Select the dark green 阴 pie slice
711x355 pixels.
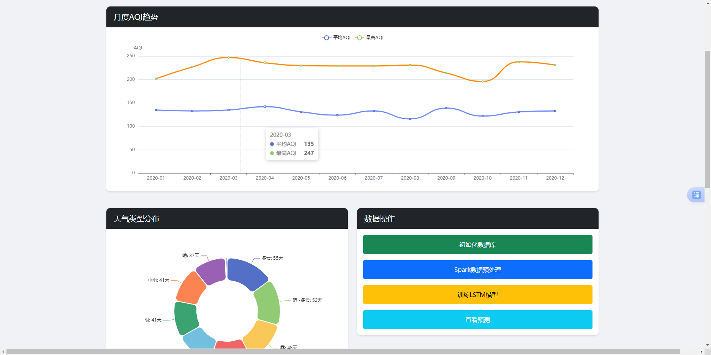coord(186,318)
